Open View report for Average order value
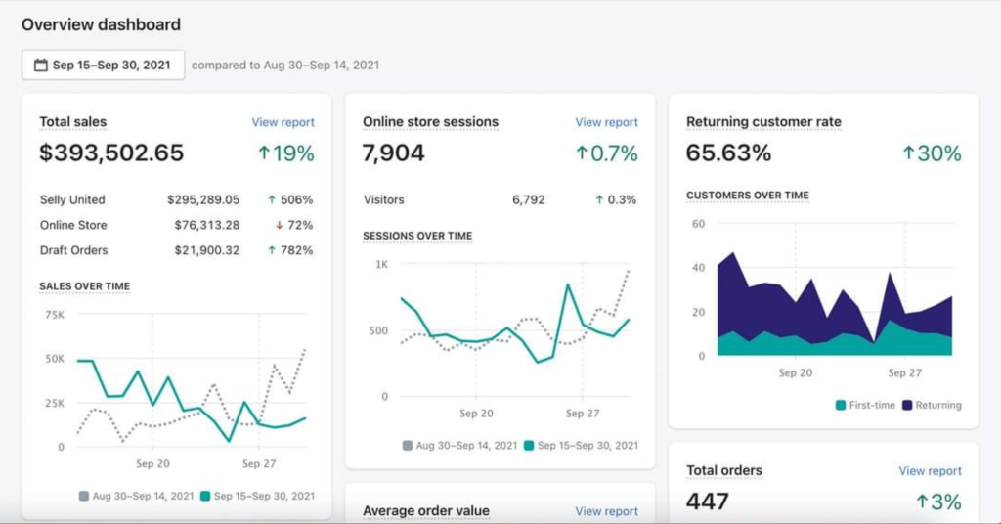The image size is (1001, 524). pos(606,511)
